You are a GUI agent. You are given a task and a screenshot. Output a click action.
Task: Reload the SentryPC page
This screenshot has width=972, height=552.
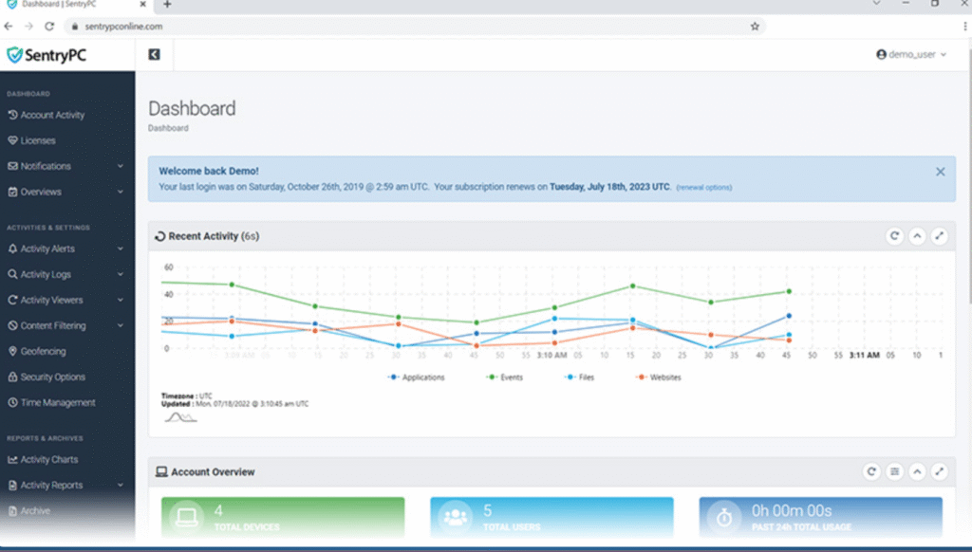[x=49, y=26]
